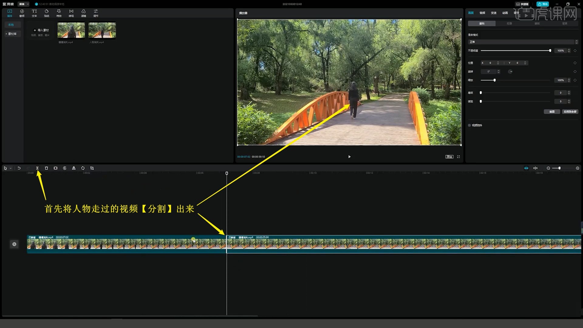583x328 pixels.
Task: Open the 媒体 media panel
Action: 10,13
